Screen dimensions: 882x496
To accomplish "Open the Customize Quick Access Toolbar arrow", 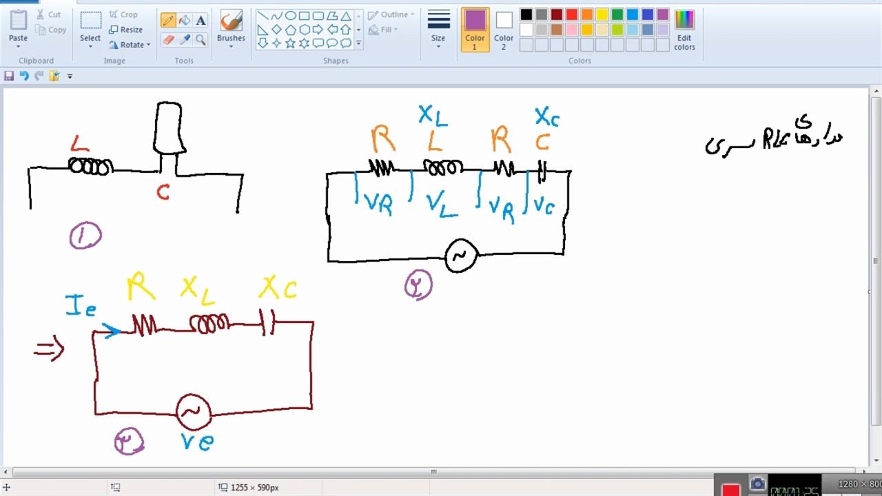I will point(70,76).
